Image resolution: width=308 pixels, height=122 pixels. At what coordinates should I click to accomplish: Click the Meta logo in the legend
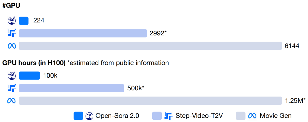[x=252, y=116]
